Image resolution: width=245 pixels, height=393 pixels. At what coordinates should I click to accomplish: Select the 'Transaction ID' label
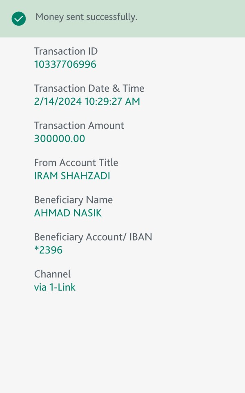point(66,51)
